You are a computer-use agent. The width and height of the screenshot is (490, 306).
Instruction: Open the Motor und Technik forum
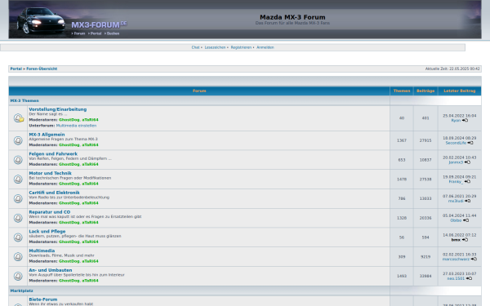point(51,173)
